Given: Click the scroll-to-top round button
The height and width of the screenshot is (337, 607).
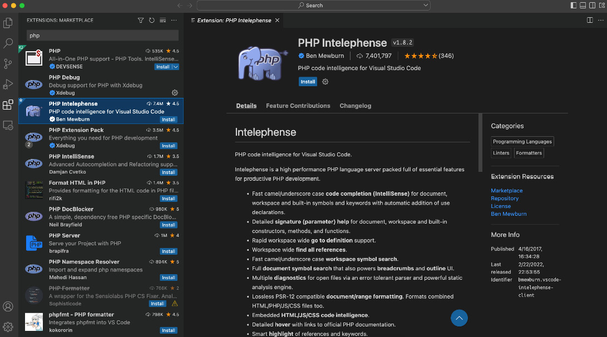Looking at the screenshot, I should tap(459, 318).
